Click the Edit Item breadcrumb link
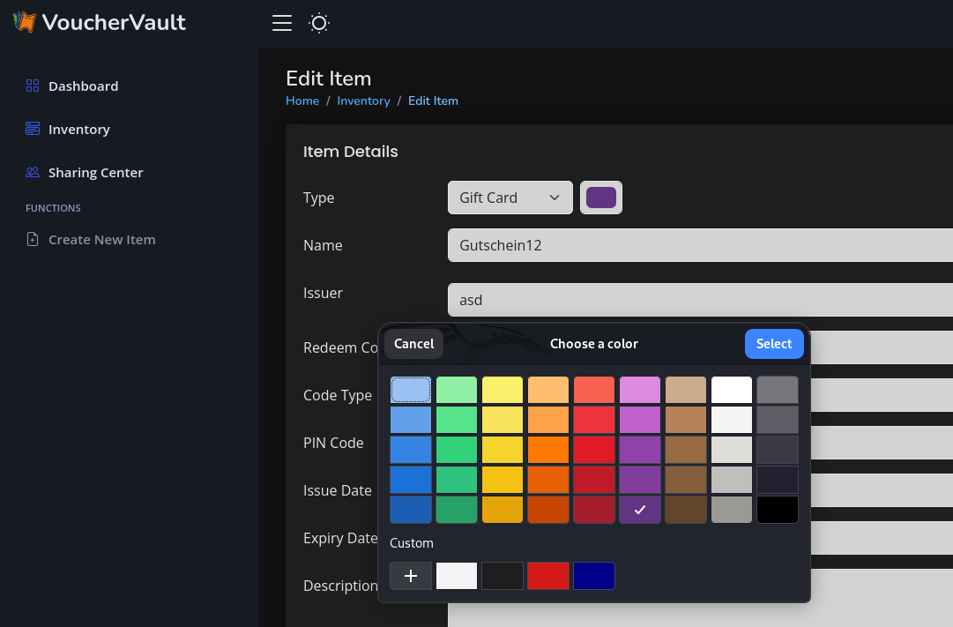The width and height of the screenshot is (953, 627). (x=434, y=101)
